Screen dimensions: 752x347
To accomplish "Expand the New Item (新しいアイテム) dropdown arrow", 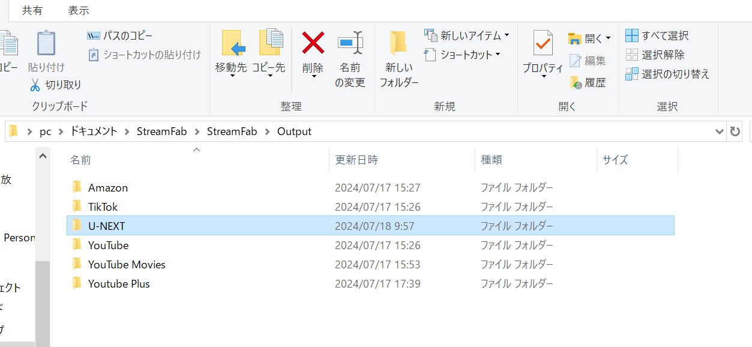I will coord(507,35).
